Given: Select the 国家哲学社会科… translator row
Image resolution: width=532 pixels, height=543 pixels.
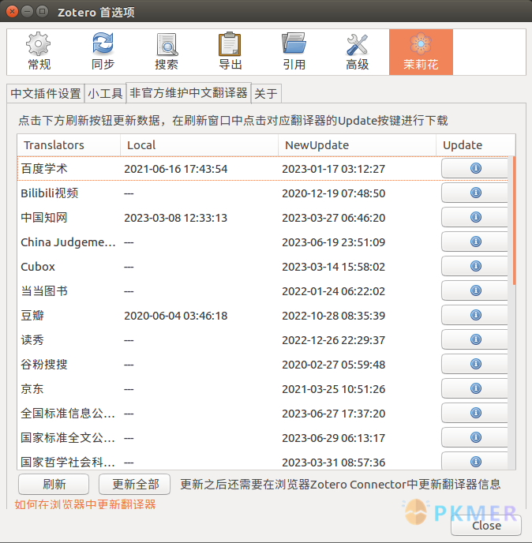Looking at the screenshot, I should (x=263, y=461).
